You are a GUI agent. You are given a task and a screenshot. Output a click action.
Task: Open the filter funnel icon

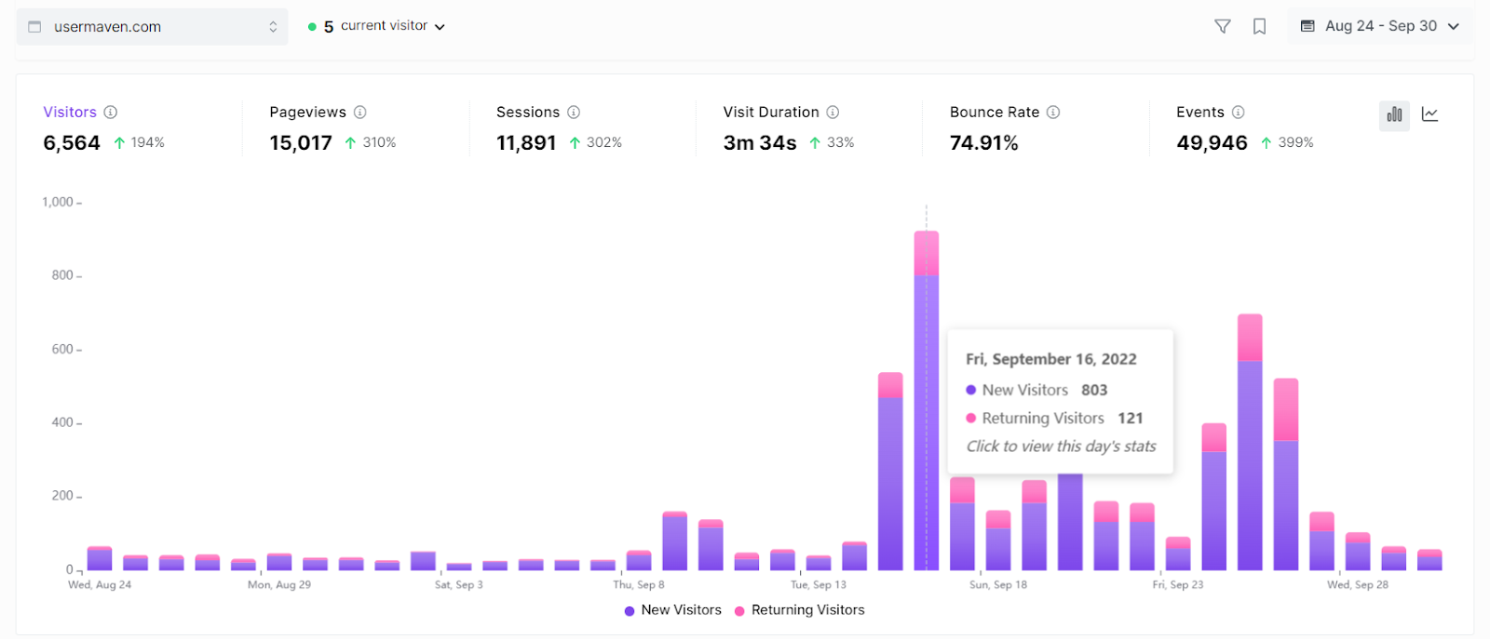point(1223,27)
